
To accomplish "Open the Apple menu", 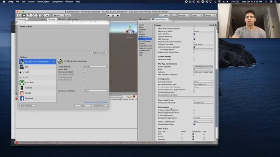I will tap(4, 2).
